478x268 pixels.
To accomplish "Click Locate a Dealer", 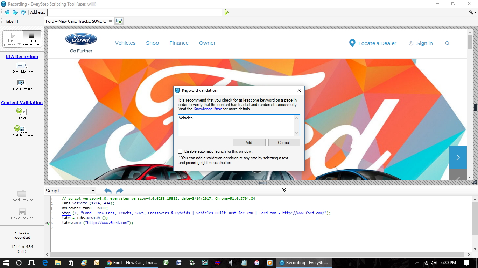I will [373, 43].
